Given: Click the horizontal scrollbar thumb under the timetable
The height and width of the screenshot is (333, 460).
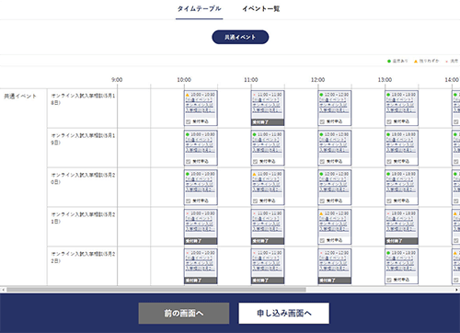Looking at the screenshot, I should click(156, 290).
